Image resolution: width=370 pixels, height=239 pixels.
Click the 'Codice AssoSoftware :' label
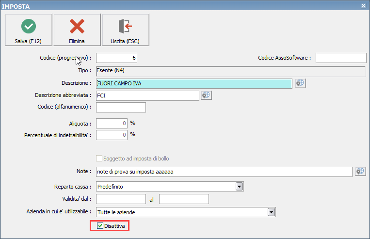click(x=284, y=58)
